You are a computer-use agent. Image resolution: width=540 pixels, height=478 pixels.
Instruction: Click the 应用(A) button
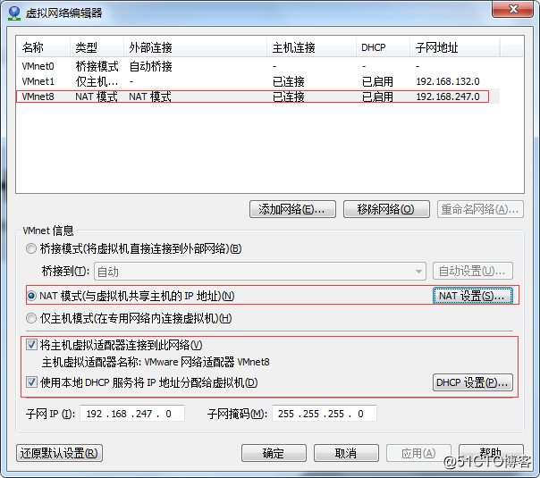point(418,453)
